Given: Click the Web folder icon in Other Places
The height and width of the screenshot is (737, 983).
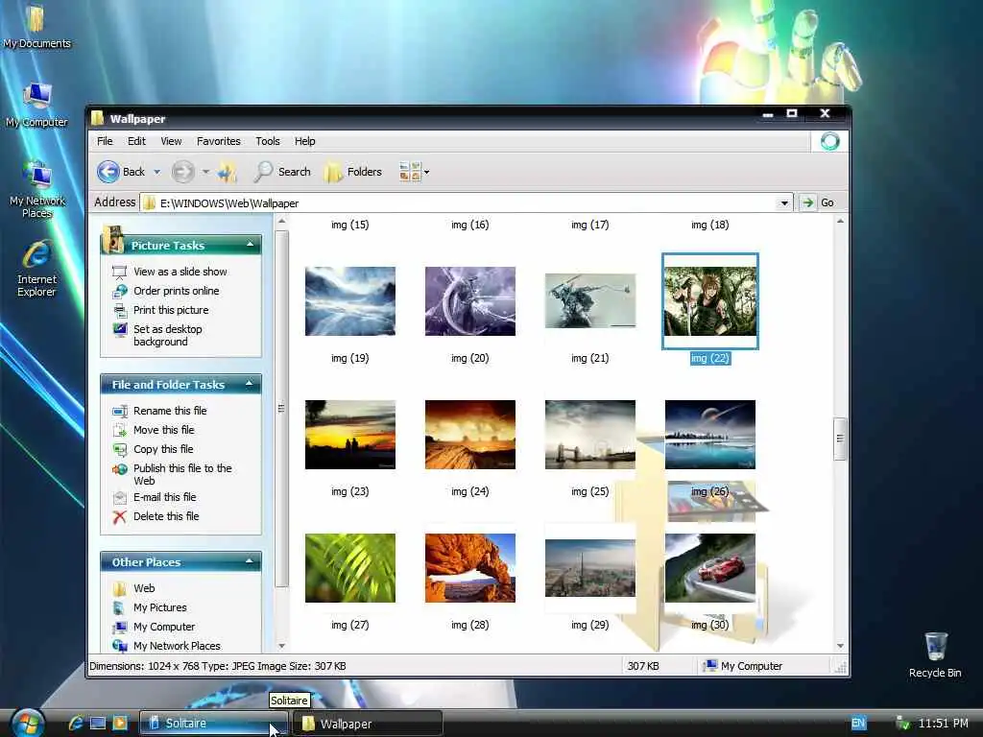Looking at the screenshot, I should pos(119,588).
